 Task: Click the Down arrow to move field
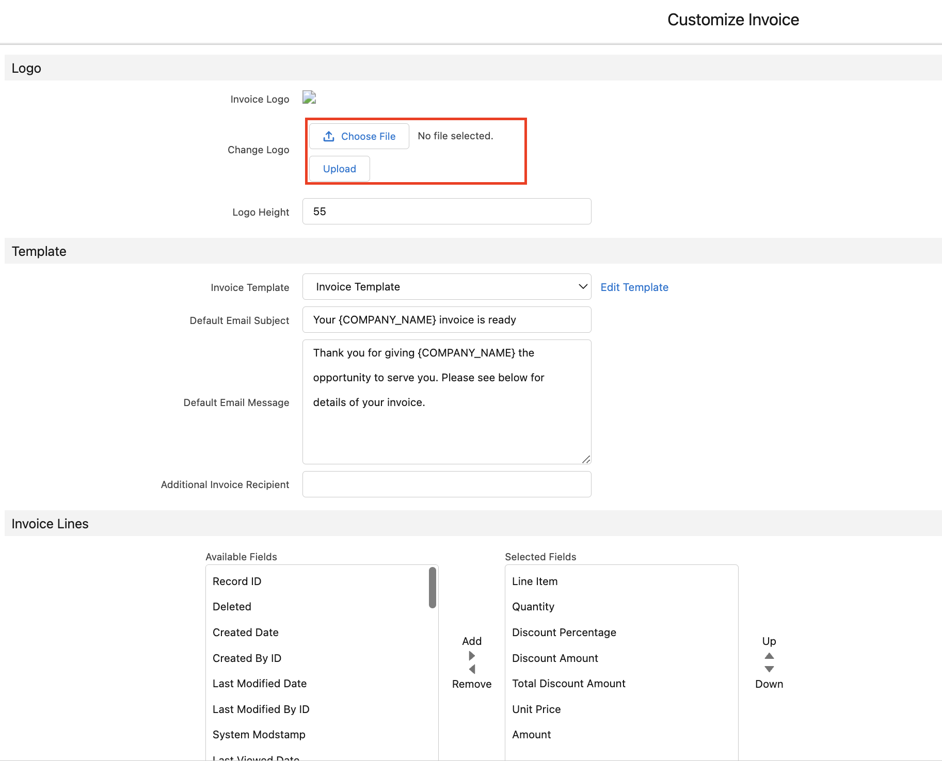(x=769, y=669)
